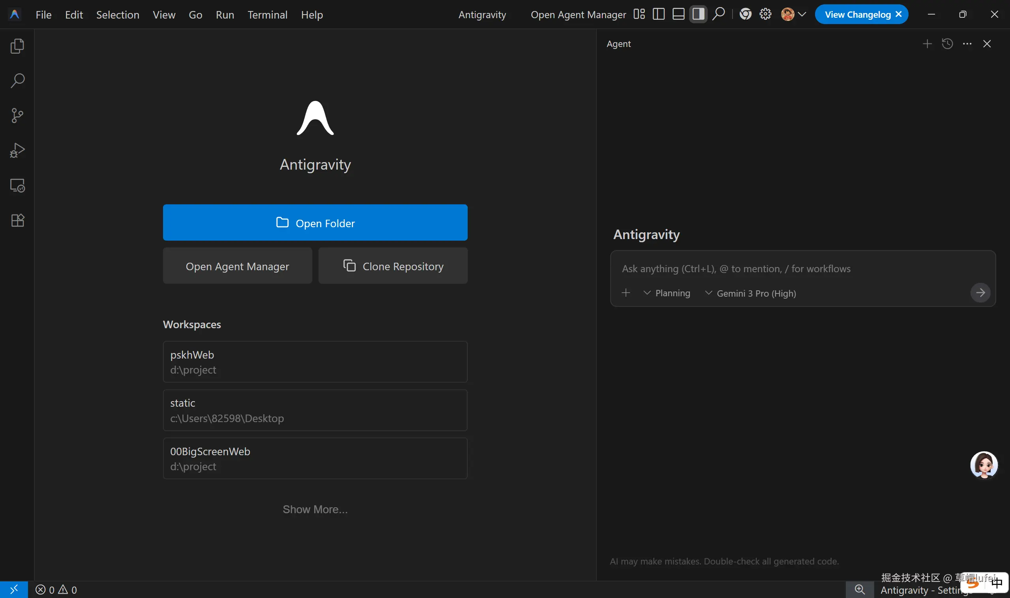Click the Antigravity logo in title bar
This screenshot has width=1010, height=598.
[x=15, y=15]
